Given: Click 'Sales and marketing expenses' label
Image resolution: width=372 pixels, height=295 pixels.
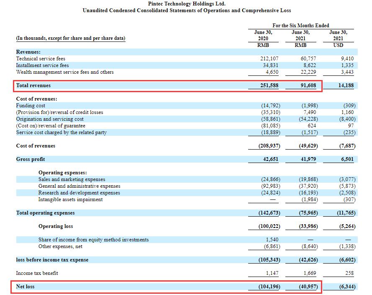Looking at the screenshot, I should coord(72,179).
